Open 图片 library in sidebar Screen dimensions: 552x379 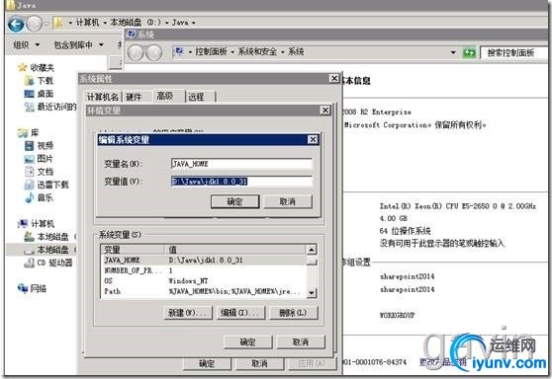(x=40, y=159)
